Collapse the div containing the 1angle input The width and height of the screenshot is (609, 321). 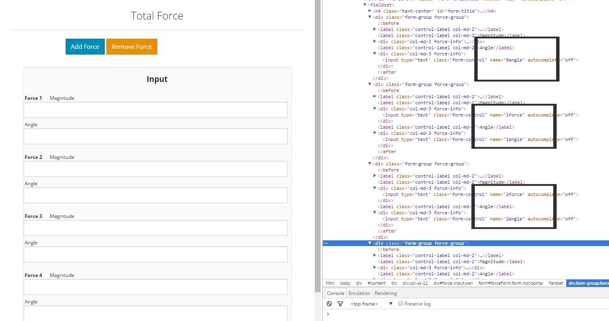[375, 133]
